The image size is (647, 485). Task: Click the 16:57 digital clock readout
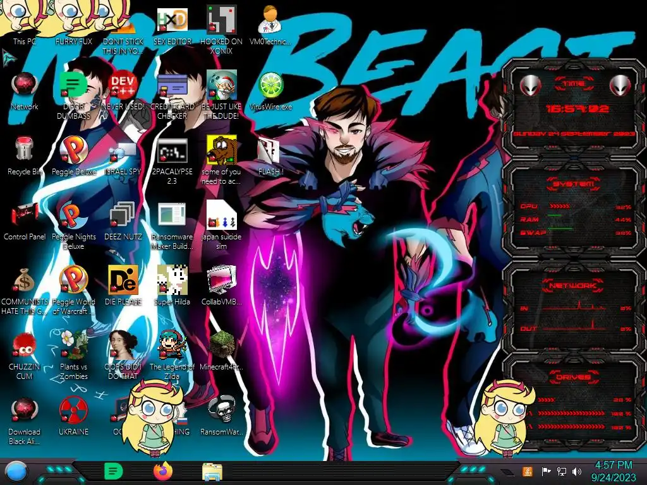coord(577,109)
